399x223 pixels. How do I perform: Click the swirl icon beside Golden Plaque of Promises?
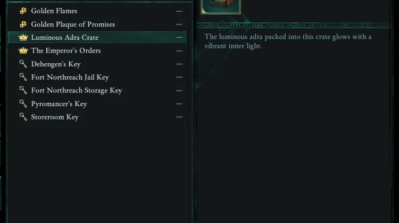tap(23, 24)
